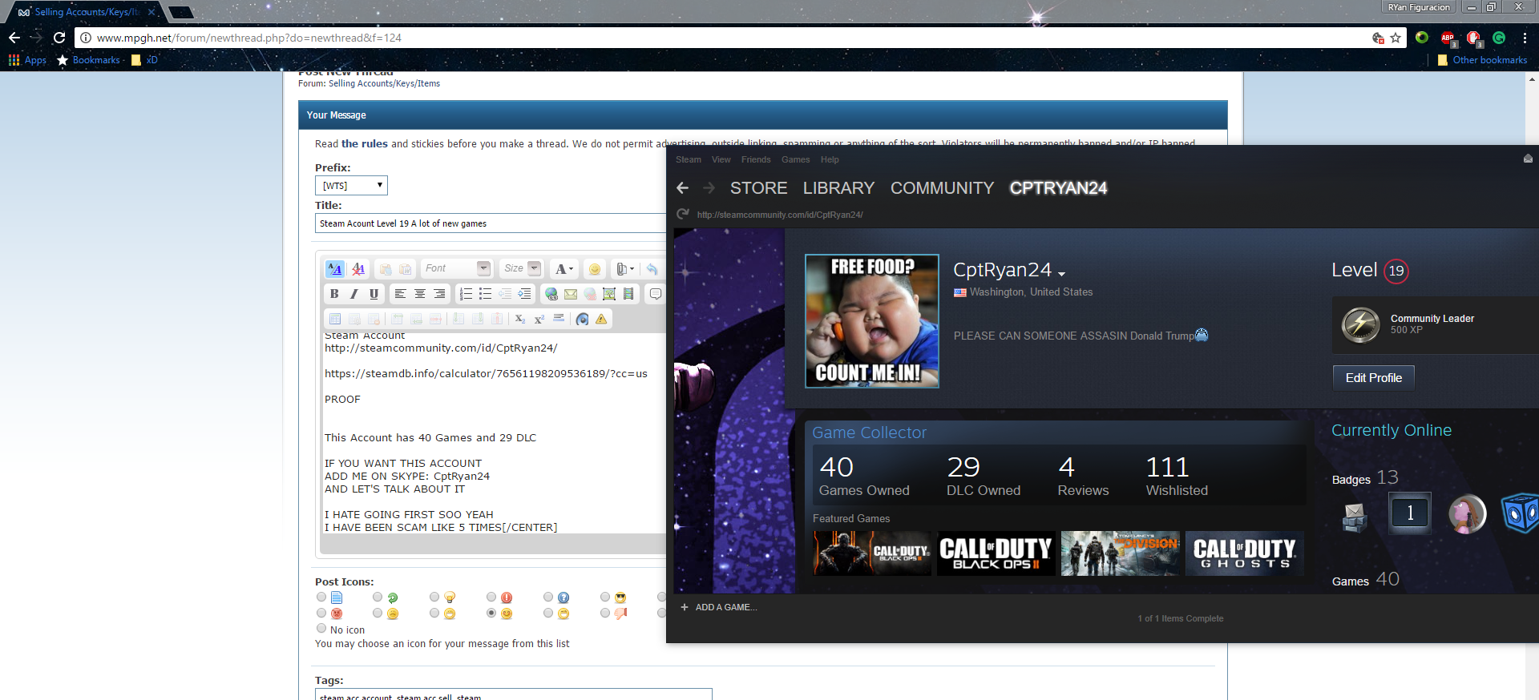Insert a smiley from the editor toolbar
Screen dimensions: 1539x700
594,269
